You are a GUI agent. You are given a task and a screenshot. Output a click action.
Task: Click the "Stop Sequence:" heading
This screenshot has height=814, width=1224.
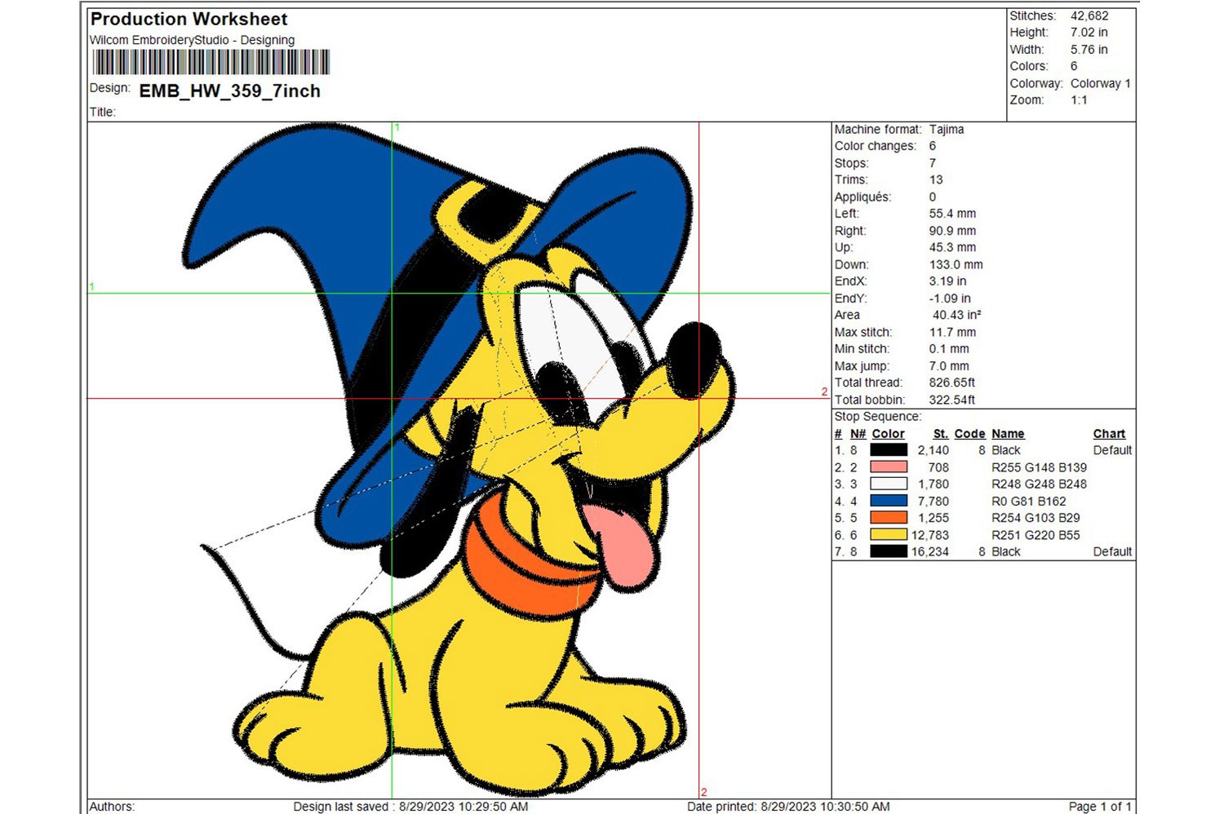tap(878, 417)
